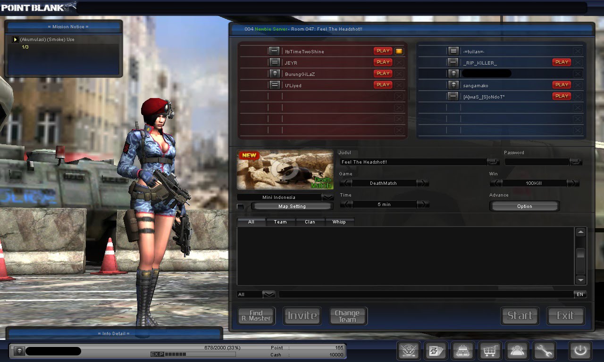Image resolution: width=604 pixels, height=362 pixels.
Task: Click rank icon beside _RIP_KILLER_
Action: pyautogui.click(x=453, y=62)
